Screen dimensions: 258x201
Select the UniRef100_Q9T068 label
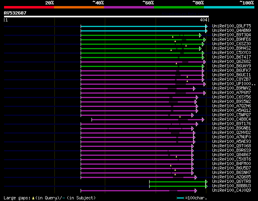[231, 146]
